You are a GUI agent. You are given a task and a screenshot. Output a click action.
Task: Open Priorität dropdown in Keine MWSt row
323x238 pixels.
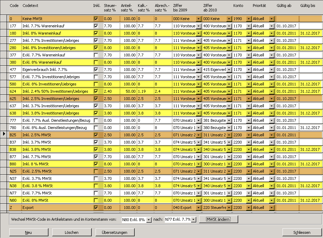(271, 19)
